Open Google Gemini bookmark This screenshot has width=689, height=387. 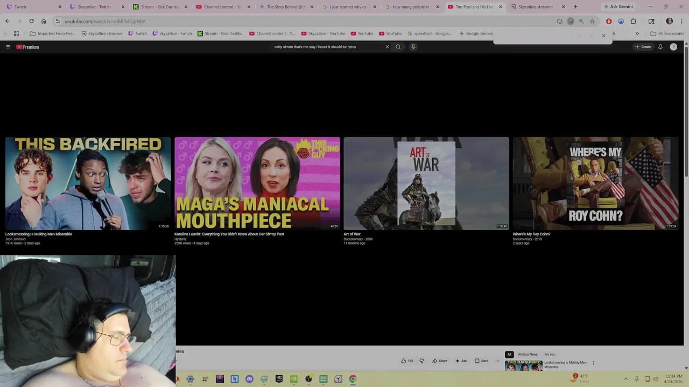coord(476,33)
